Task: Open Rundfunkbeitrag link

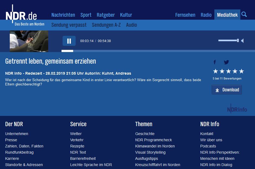Action: click(19, 152)
